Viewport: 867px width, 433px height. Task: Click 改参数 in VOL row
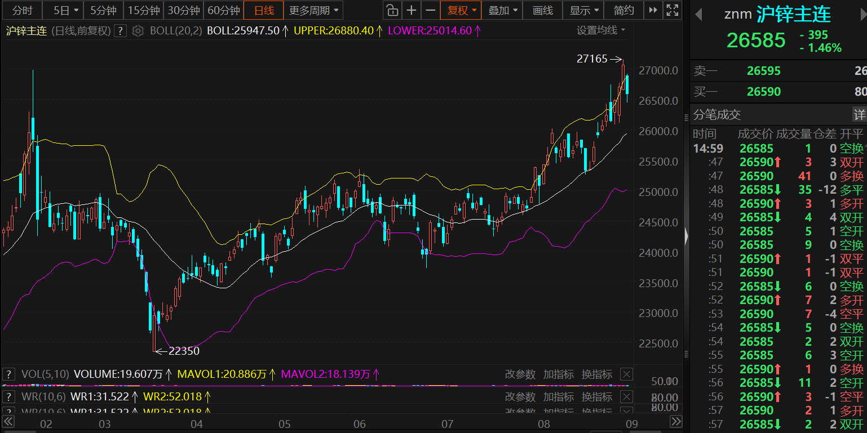click(x=520, y=374)
